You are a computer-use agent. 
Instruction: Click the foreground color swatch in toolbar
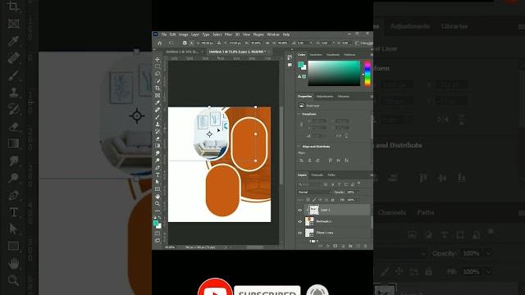[x=156, y=224]
